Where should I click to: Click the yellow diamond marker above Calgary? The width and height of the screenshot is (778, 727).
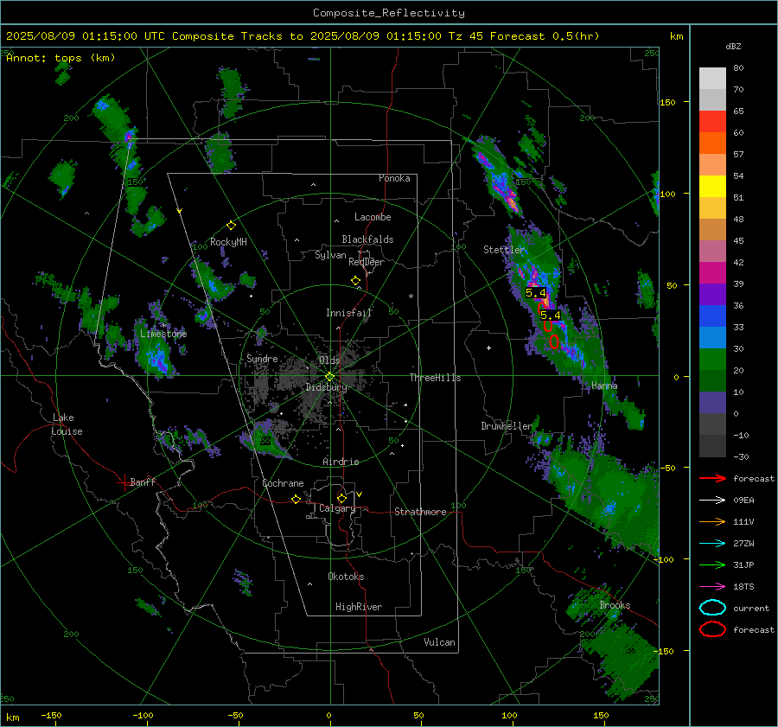[341, 498]
